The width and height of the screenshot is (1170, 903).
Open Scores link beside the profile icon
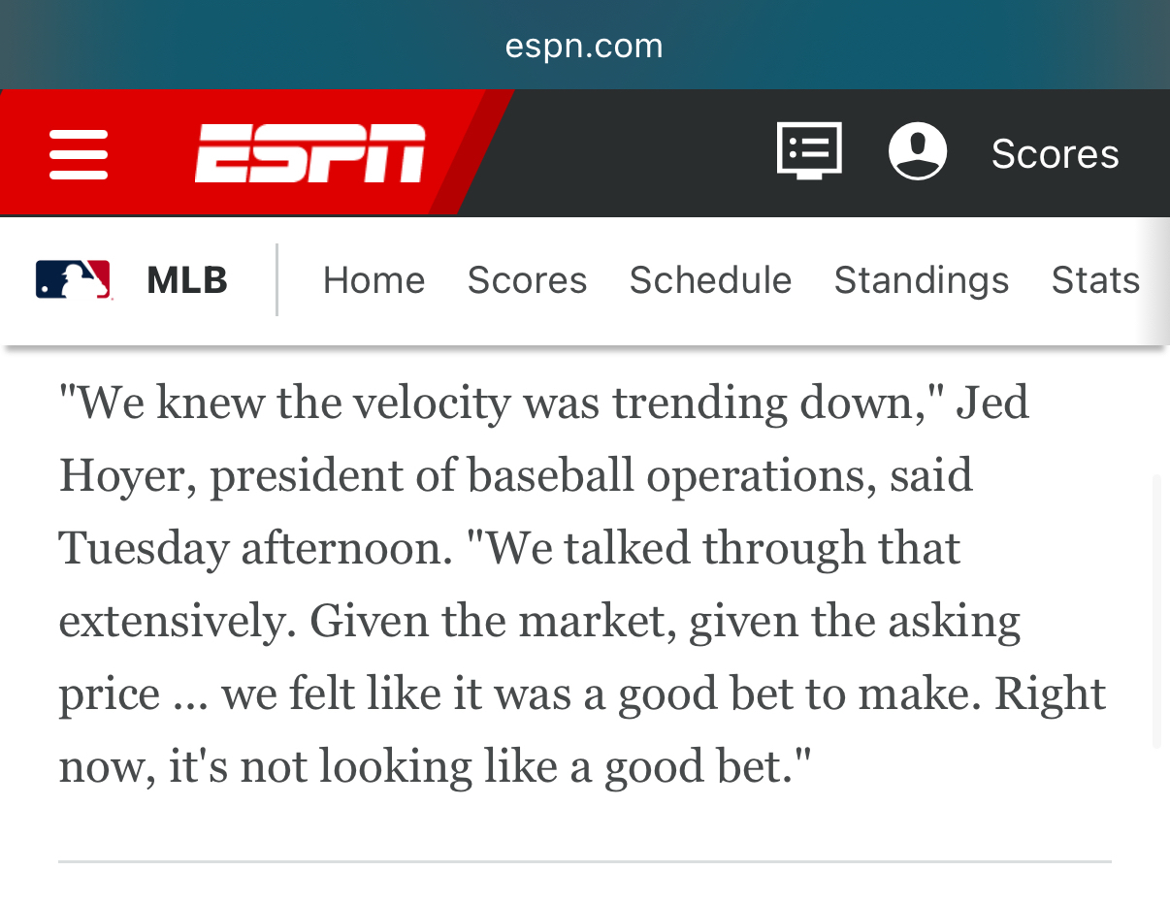[x=1055, y=154]
